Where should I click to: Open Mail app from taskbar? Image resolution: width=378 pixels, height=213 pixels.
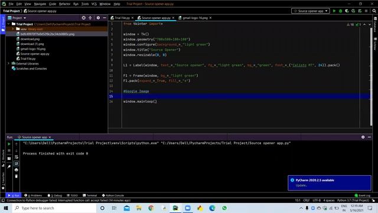click(x=126, y=208)
